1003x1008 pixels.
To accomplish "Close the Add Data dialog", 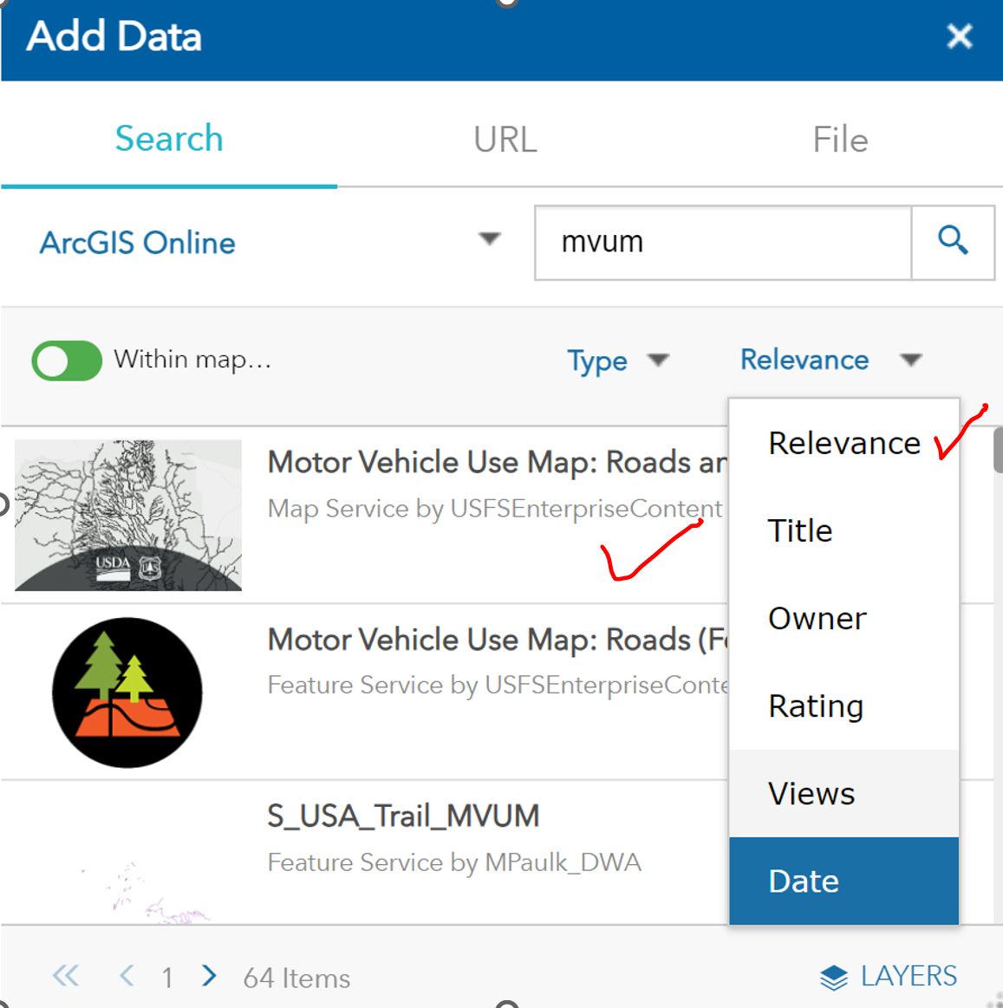I will (x=959, y=36).
